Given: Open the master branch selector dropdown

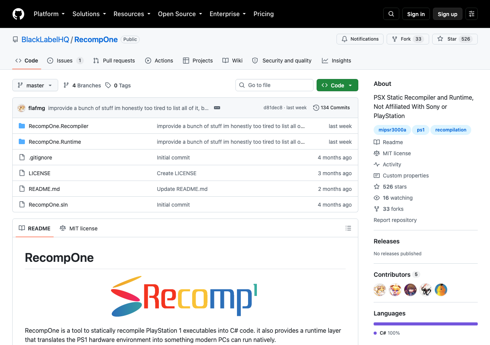Looking at the screenshot, I should pyautogui.click(x=35, y=85).
